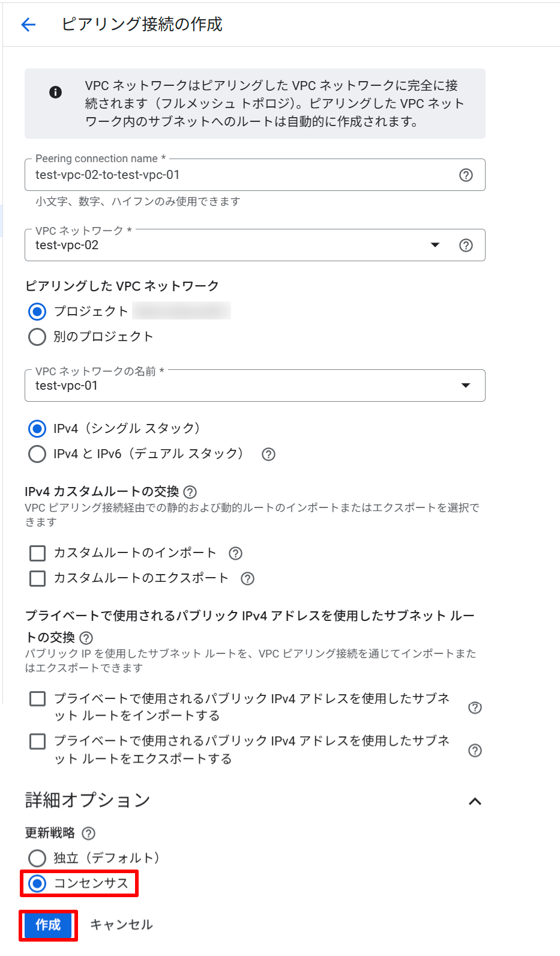Open help for VPC ネットワーク field
The height and width of the screenshot is (956, 560).
click(x=466, y=244)
